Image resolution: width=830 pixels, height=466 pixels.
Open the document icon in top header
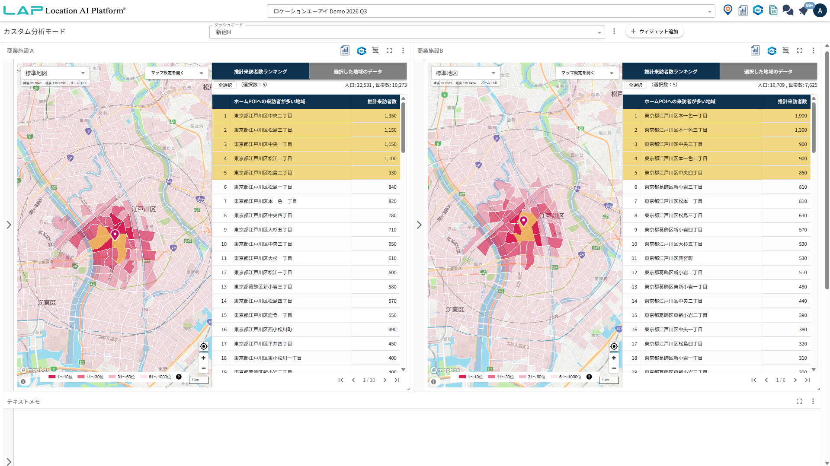[x=773, y=10]
